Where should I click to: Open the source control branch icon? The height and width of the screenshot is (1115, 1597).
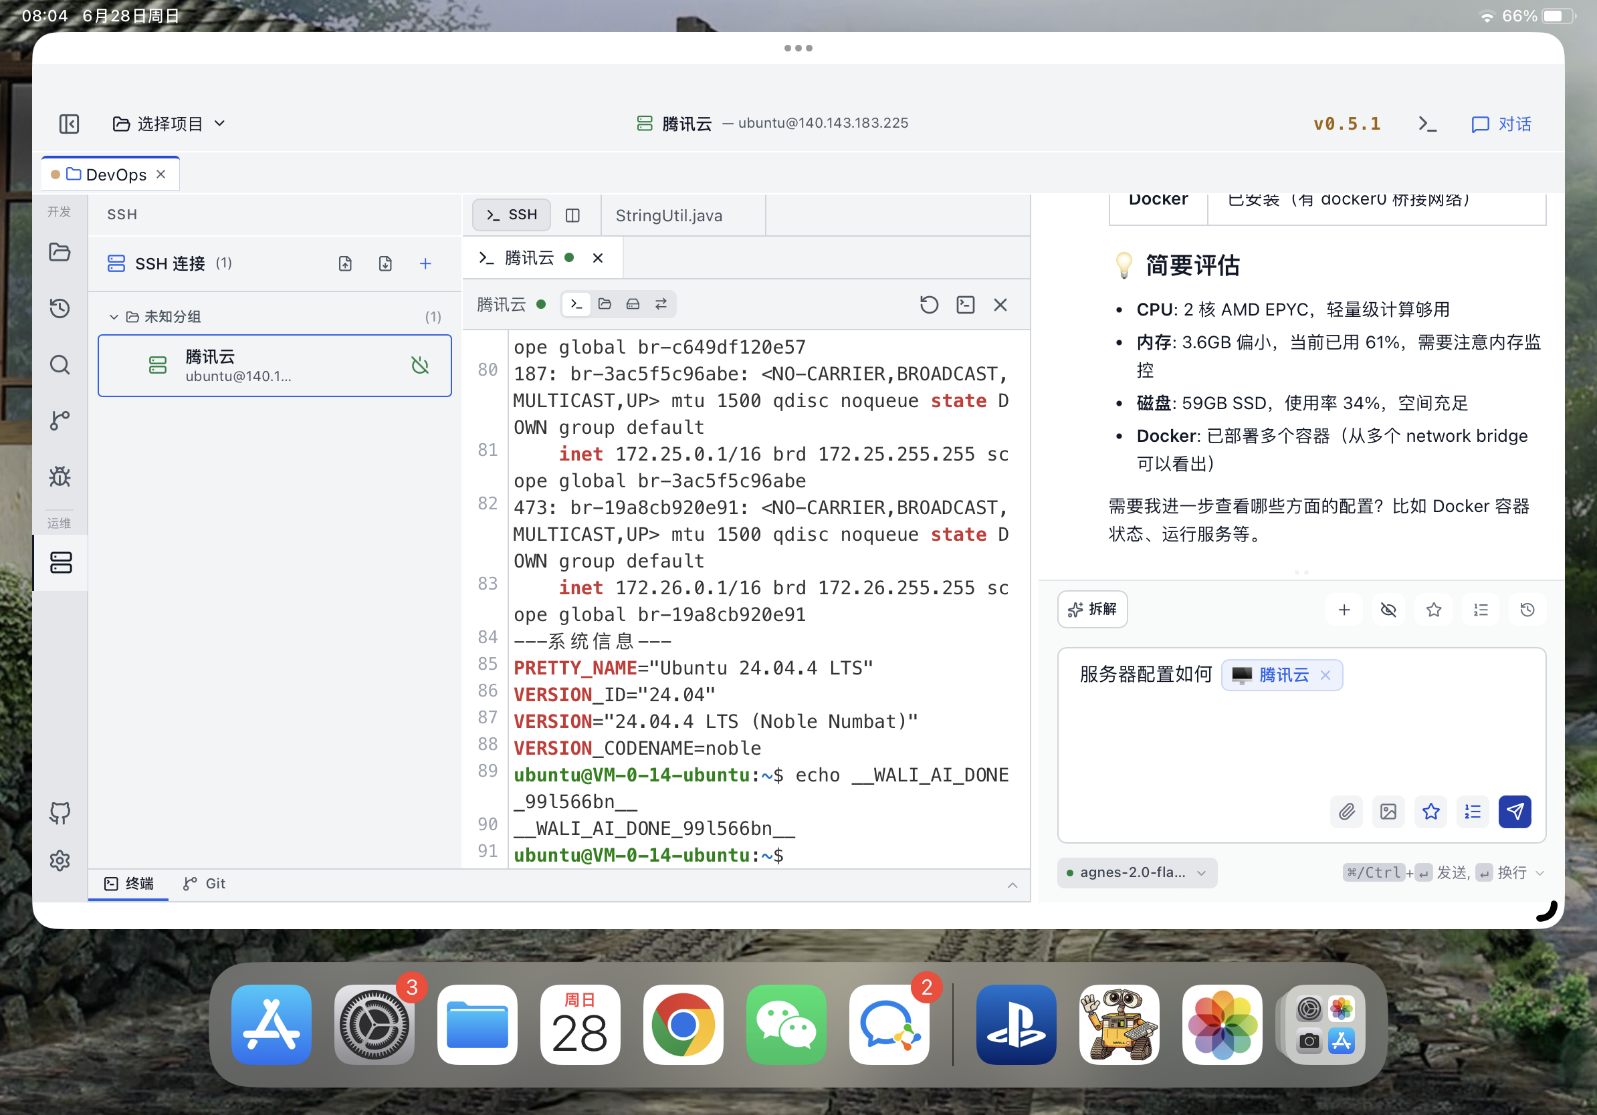point(60,420)
